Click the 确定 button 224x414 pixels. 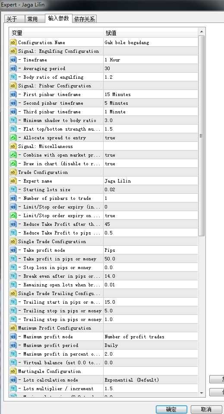point(171,409)
